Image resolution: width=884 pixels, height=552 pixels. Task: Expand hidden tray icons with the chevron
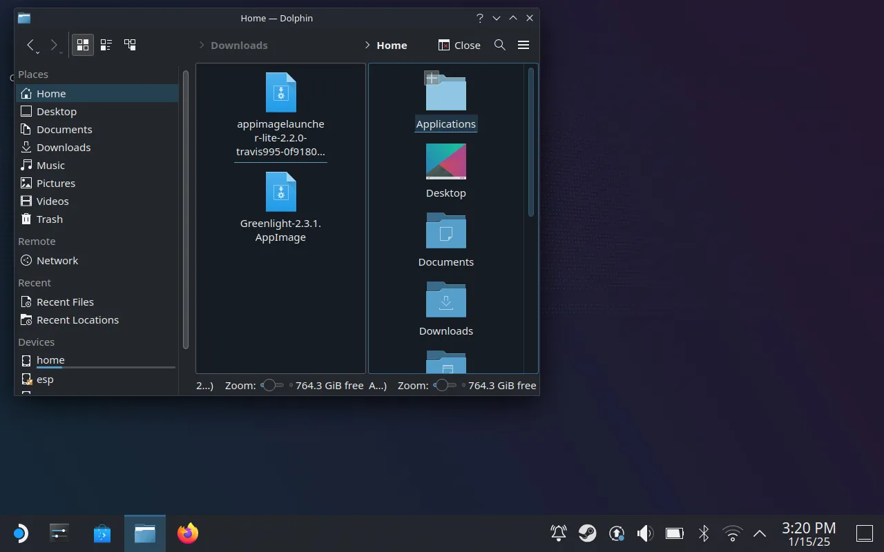point(759,533)
